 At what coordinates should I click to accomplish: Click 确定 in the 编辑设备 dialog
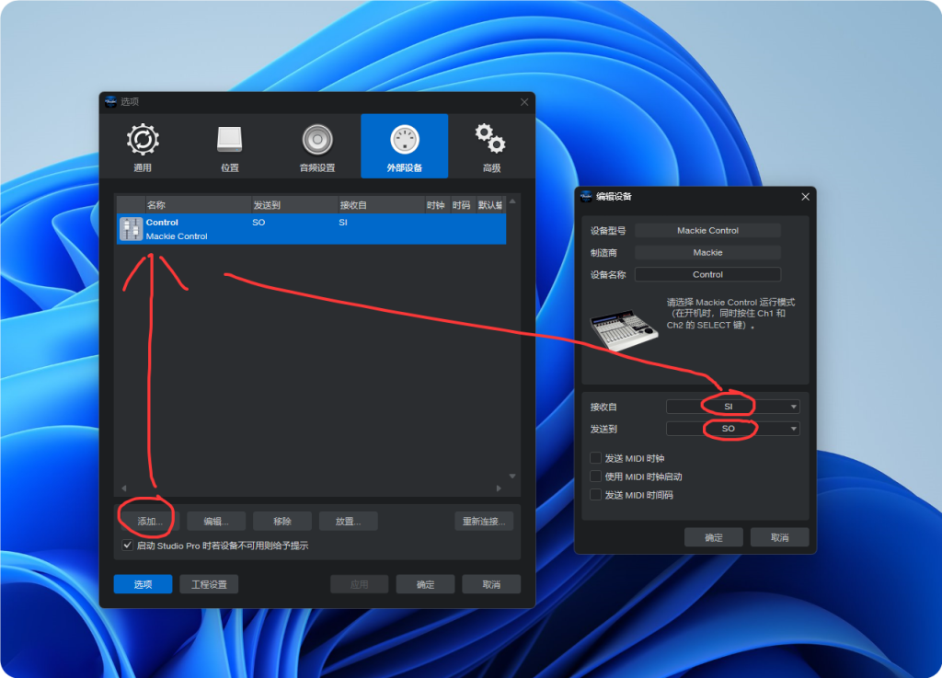point(714,537)
